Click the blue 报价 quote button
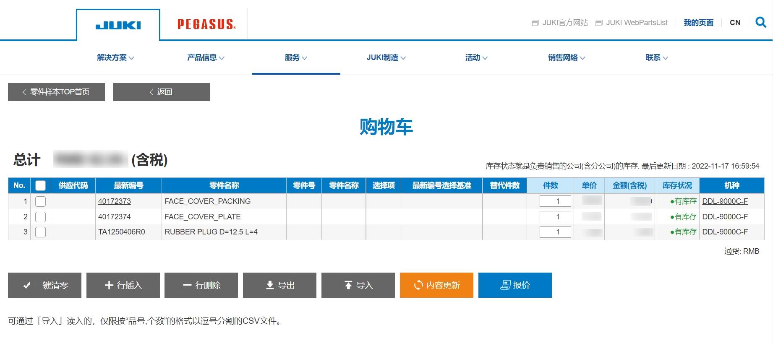Image resolution: width=773 pixels, height=346 pixels. click(515, 285)
